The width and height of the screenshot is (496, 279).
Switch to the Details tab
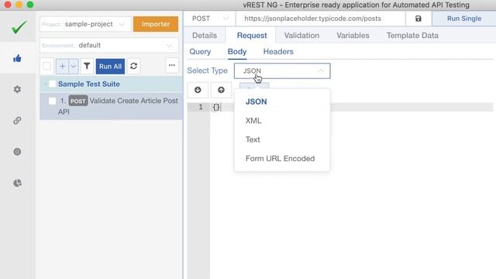(205, 36)
